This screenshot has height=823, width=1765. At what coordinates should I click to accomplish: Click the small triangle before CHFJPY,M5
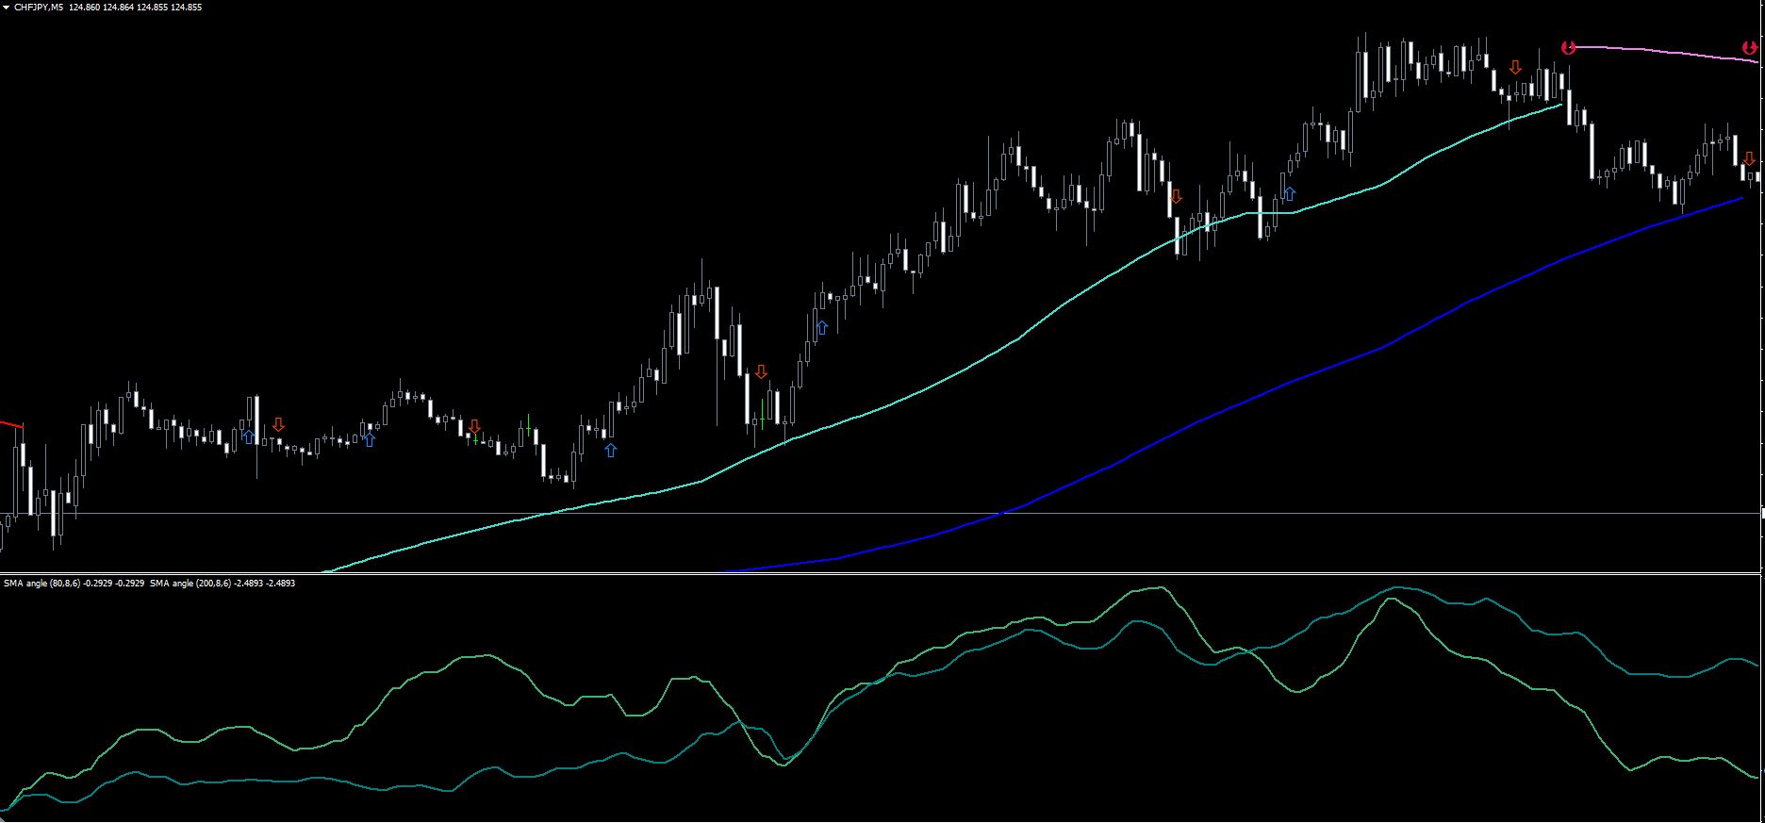8,8
